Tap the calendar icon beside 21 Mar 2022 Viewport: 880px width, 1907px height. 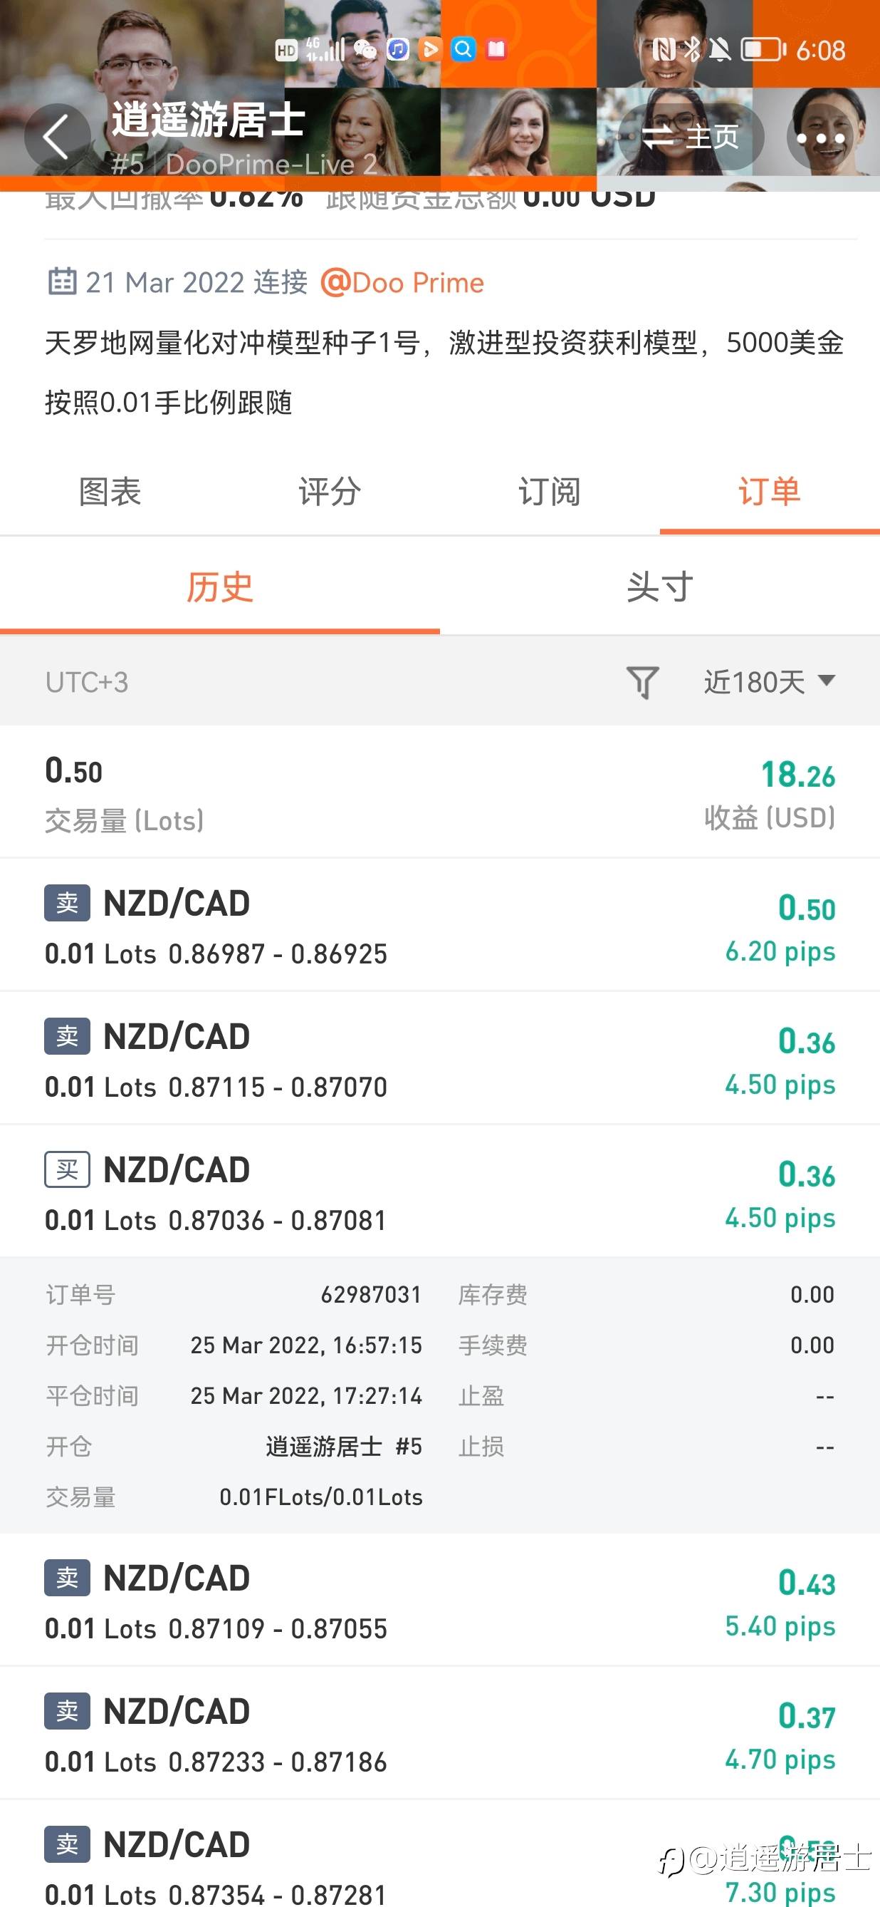pos(62,282)
